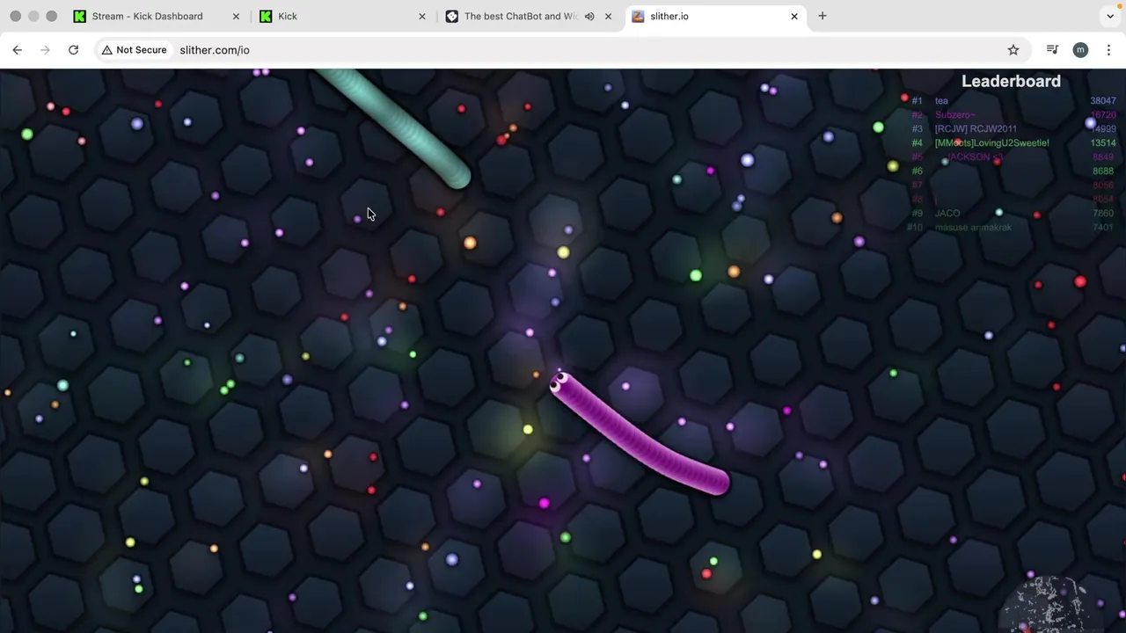
Task: Click the score 13514 on the leaderboard
Action: coord(1103,143)
